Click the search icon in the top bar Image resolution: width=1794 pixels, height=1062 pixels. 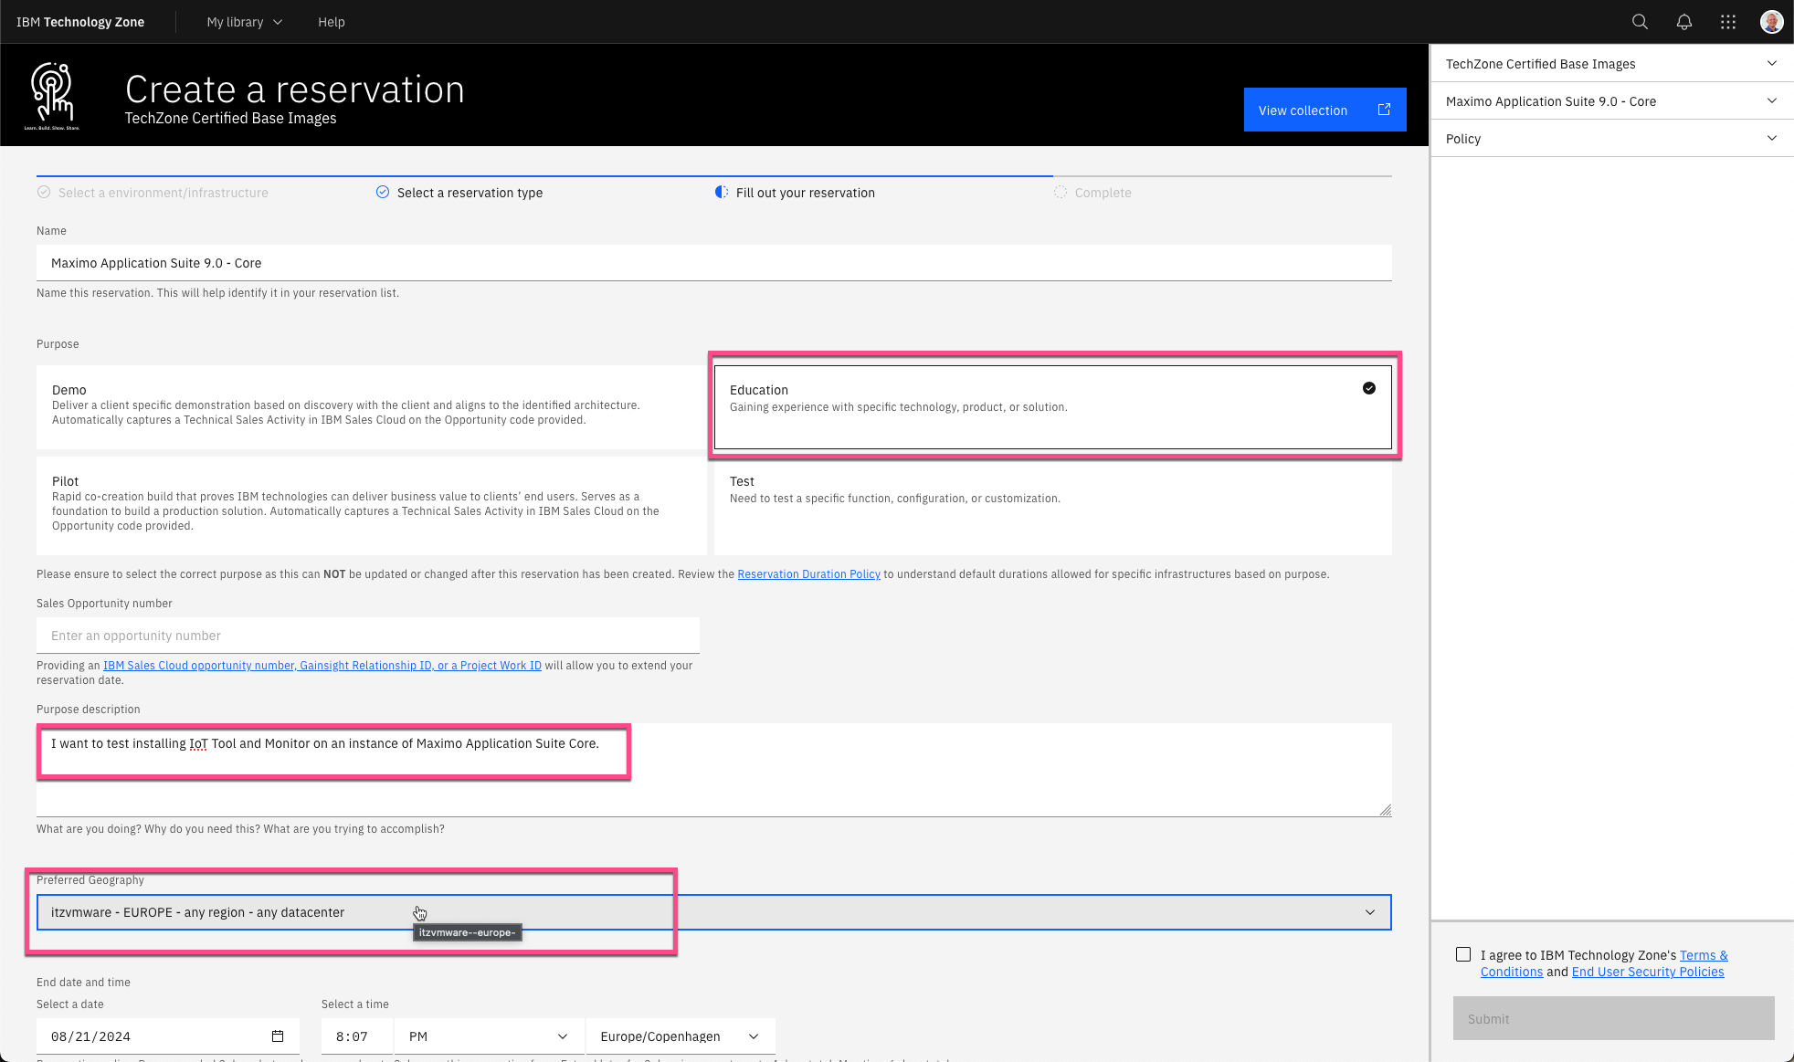1640,22
